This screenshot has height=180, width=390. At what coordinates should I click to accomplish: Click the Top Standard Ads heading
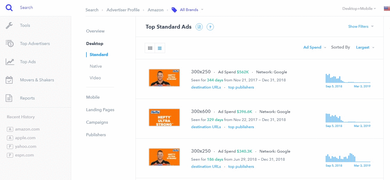click(x=168, y=27)
